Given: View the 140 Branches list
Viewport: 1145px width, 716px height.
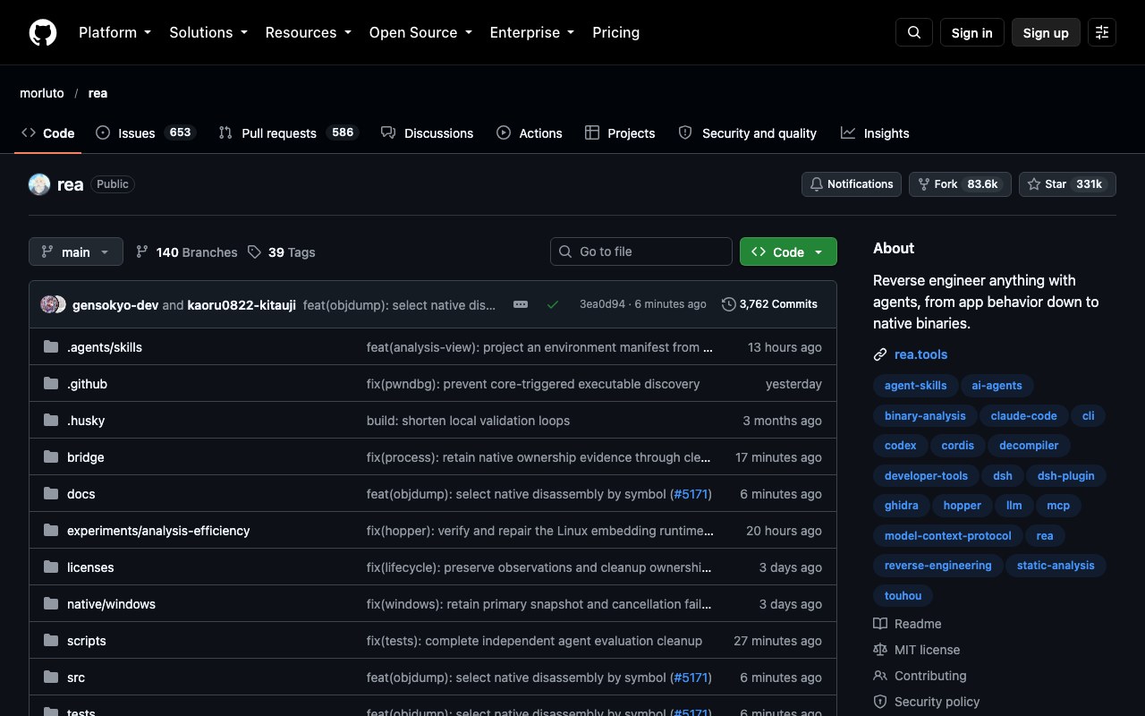Looking at the screenshot, I should coord(186,252).
